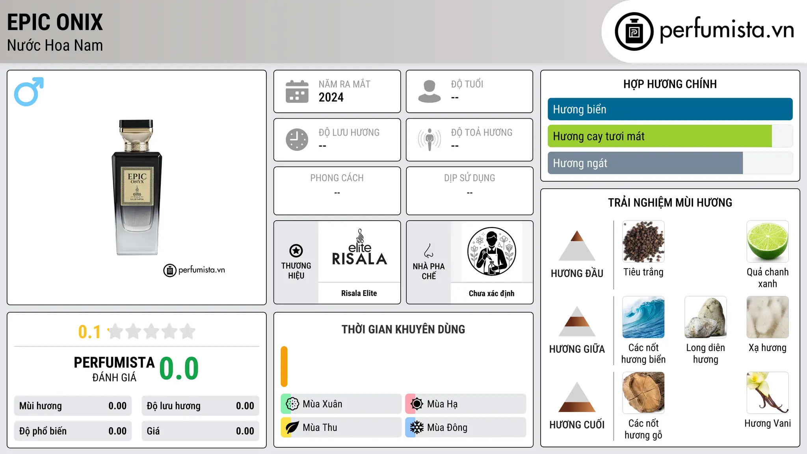Open the Các nốt hương biển wave image

(643, 317)
